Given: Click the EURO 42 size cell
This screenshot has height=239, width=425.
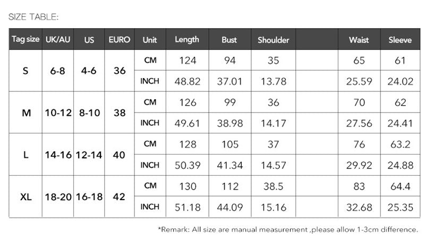Looking at the screenshot, I should [120, 197].
